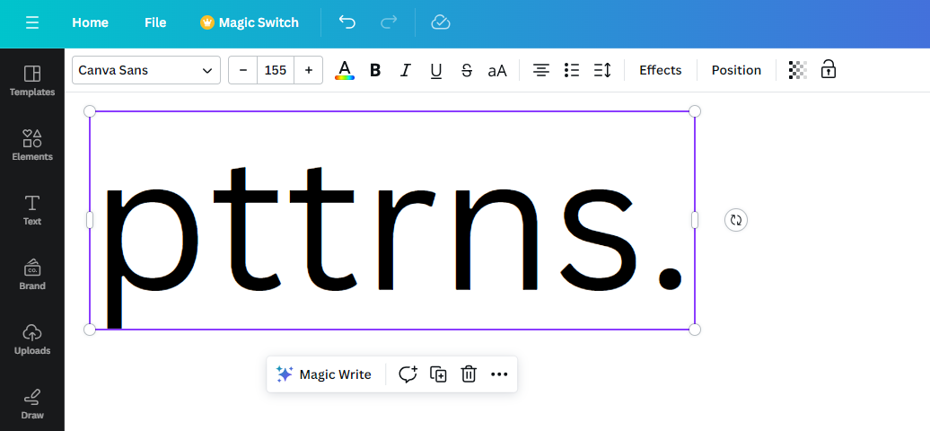930x431 pixels.
Task: Open the text color picker
Action: tap(345, 70)
